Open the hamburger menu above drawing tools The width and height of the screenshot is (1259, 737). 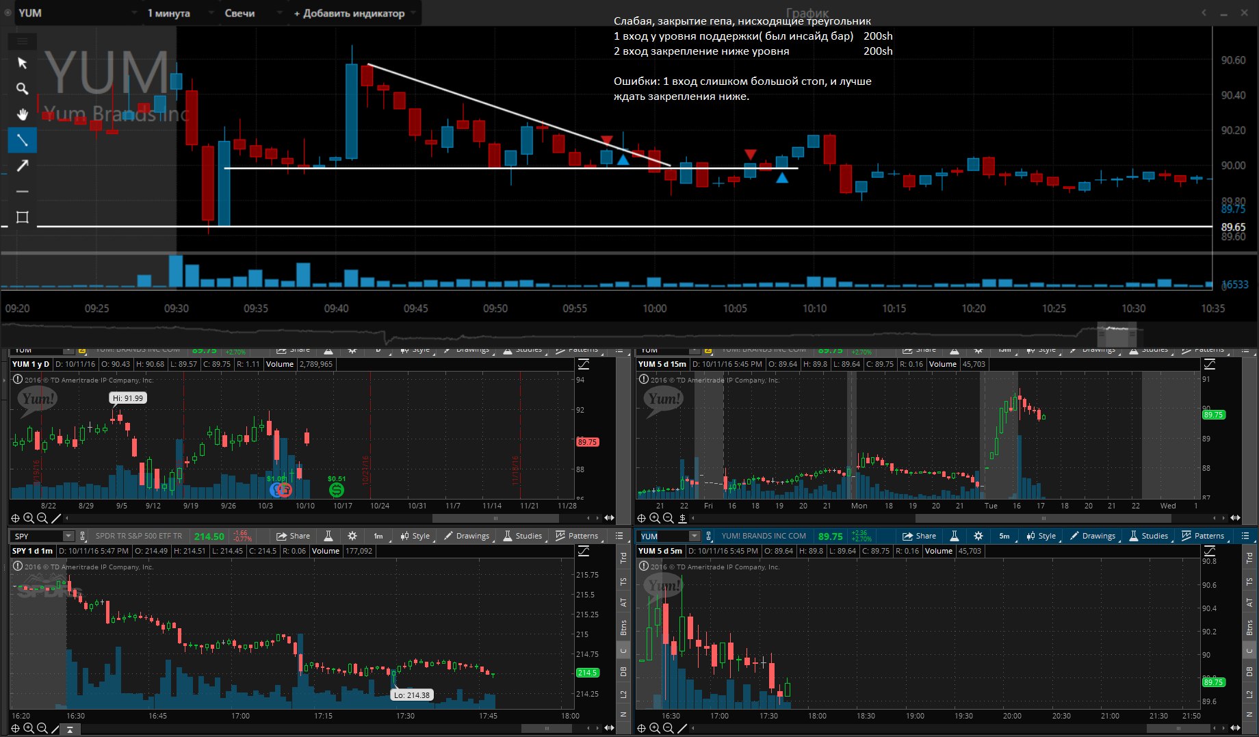pyautogui.click(x=22, y=42)
